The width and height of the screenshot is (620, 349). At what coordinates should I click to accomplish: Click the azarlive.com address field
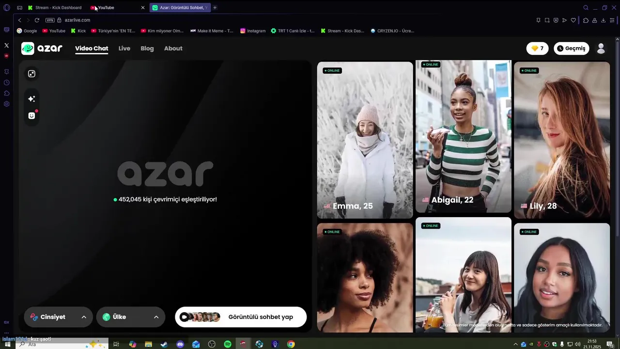[77, 20]
